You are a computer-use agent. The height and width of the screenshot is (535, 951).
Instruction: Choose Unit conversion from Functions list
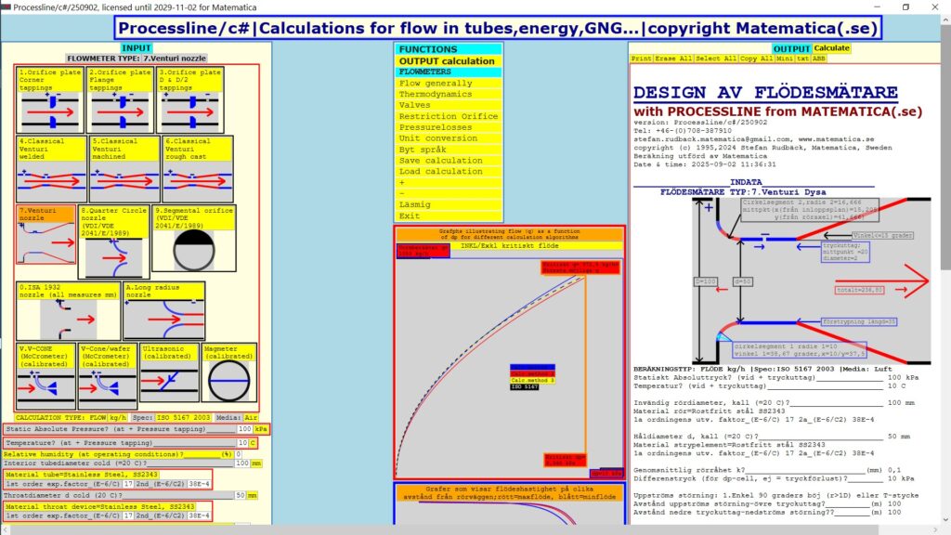[x=438, y=138]
